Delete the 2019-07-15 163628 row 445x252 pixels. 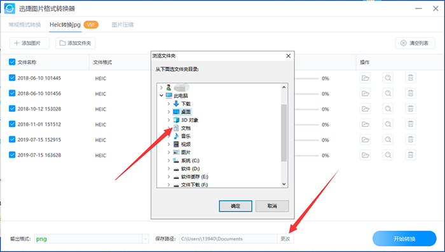(411, 155)
